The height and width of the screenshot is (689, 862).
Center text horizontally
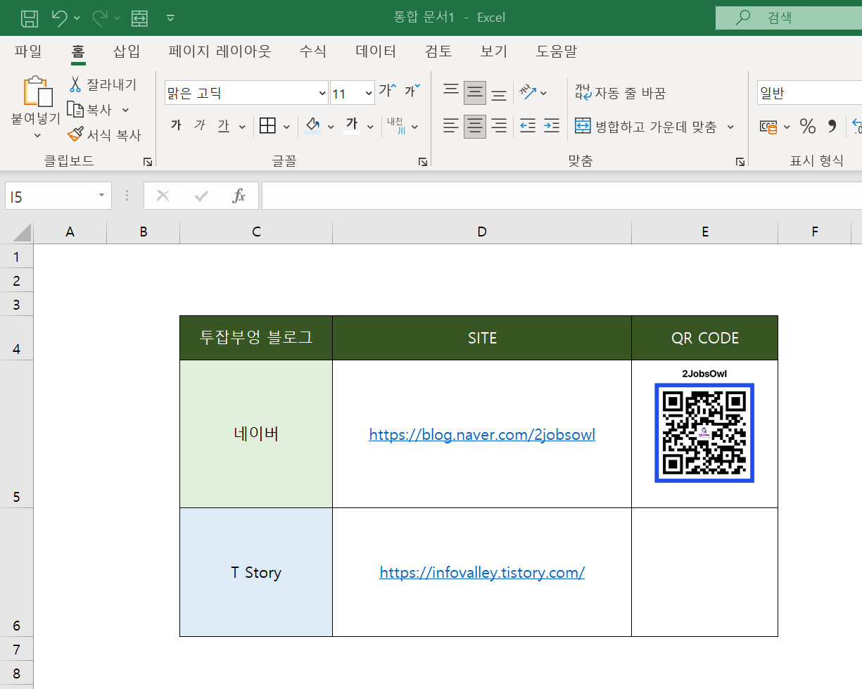point(475,127)
